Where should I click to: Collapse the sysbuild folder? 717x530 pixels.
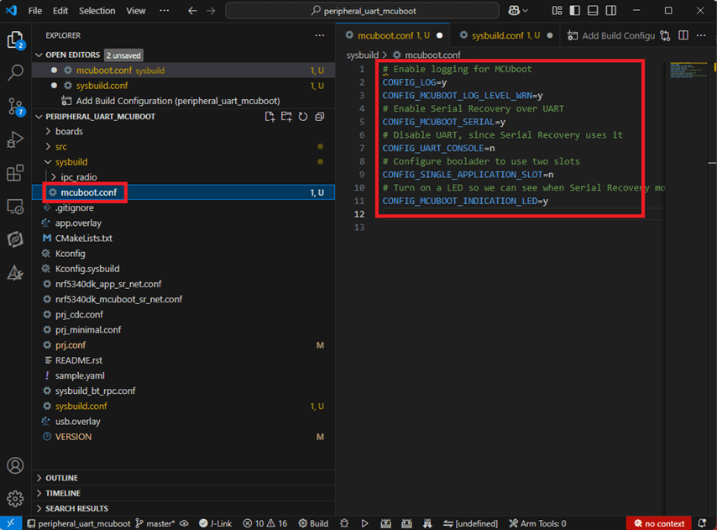(x=71, y=162)
